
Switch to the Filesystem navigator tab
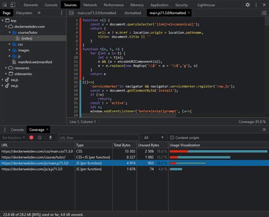click(24, 13)
